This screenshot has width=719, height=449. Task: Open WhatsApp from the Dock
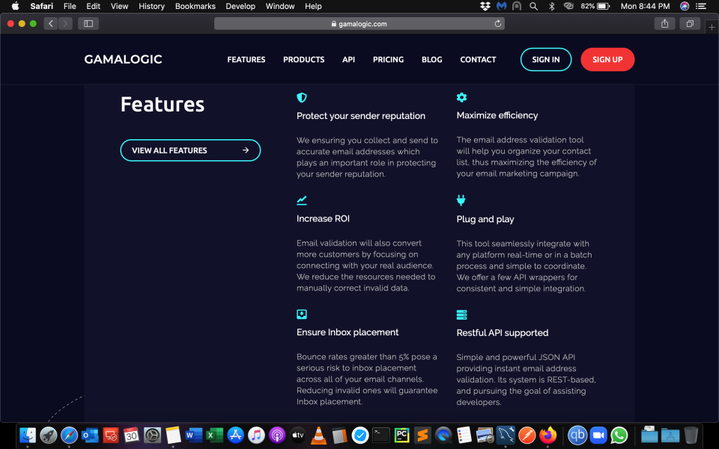[x=619, y=434]
